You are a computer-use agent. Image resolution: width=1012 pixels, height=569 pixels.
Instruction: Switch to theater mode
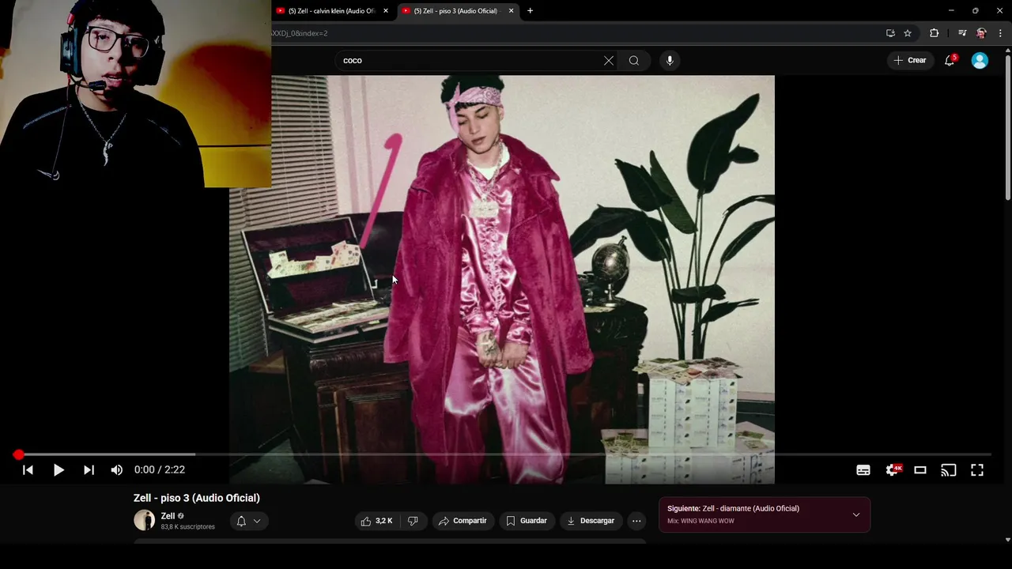(920, 470)
